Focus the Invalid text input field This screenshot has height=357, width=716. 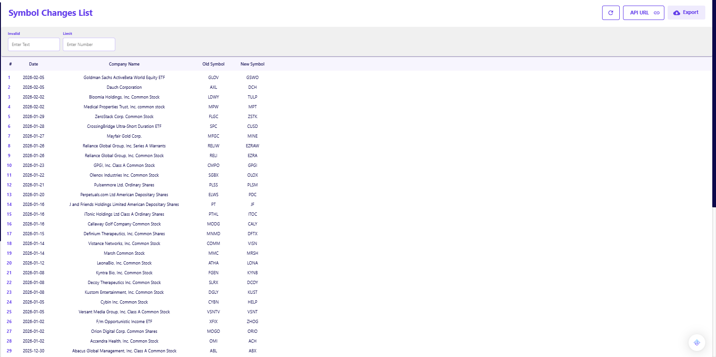[x=34, y=45]
